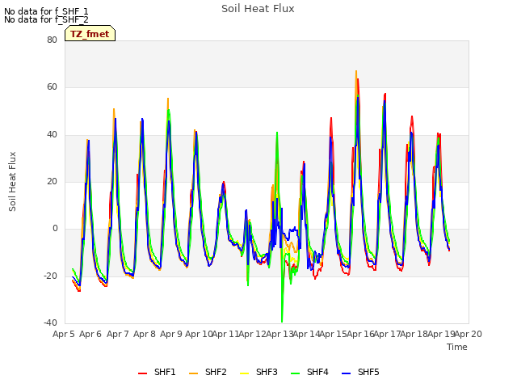Click the 80 y-axis tick label
517x388 pixels.
click(x=52, y=40)
